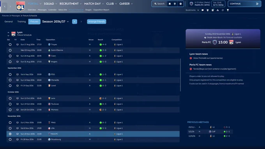
Task: Click the TV icon on the Troyes fixture row
Action: coord(18,45)
